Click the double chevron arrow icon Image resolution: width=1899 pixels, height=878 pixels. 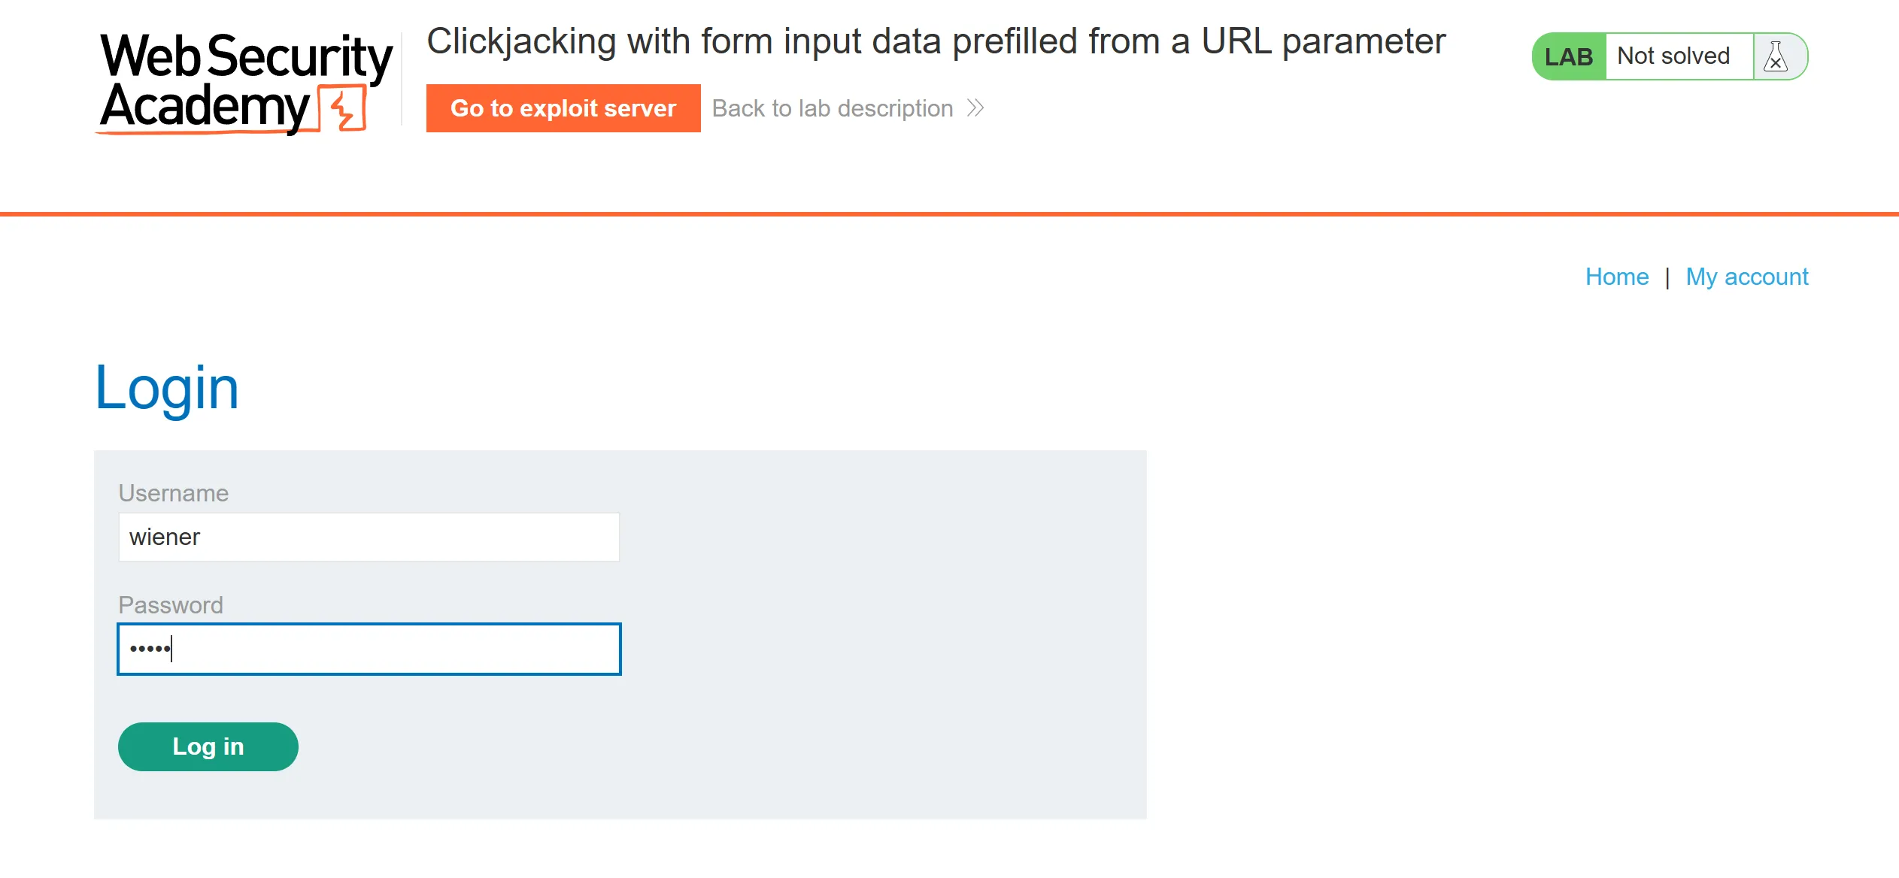point(975,108)
